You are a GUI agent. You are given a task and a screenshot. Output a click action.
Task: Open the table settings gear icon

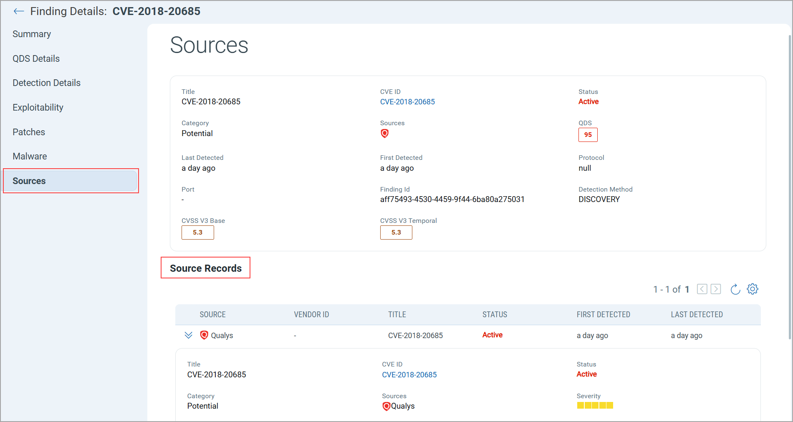[x=753, y=289]
